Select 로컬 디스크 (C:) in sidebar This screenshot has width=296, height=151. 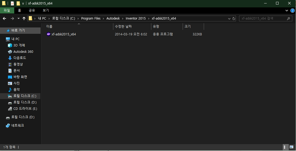(x=20, y=96)
